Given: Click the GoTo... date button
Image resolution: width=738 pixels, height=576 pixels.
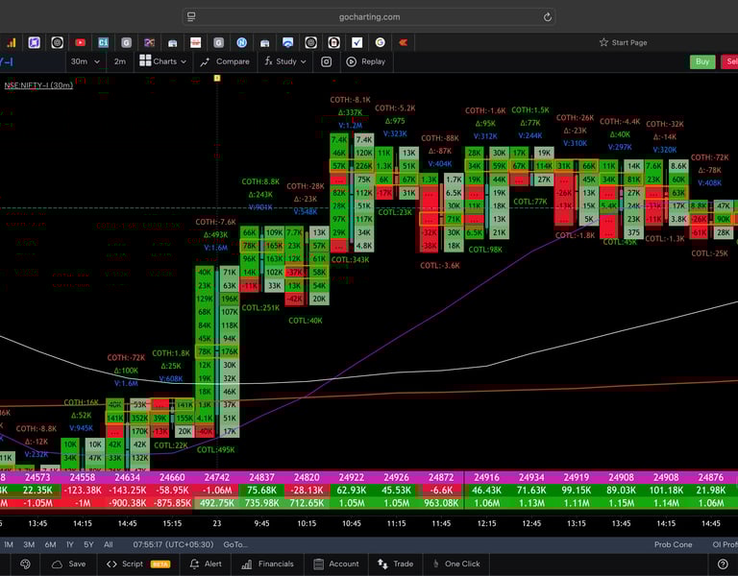Looking at the screenshot, I should pyautogui.click(x=235, y=544).
